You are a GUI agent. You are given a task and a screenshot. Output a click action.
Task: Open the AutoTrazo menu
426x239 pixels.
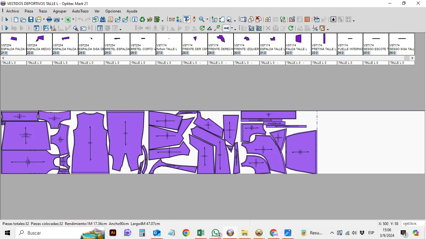(x=80, y=11)
